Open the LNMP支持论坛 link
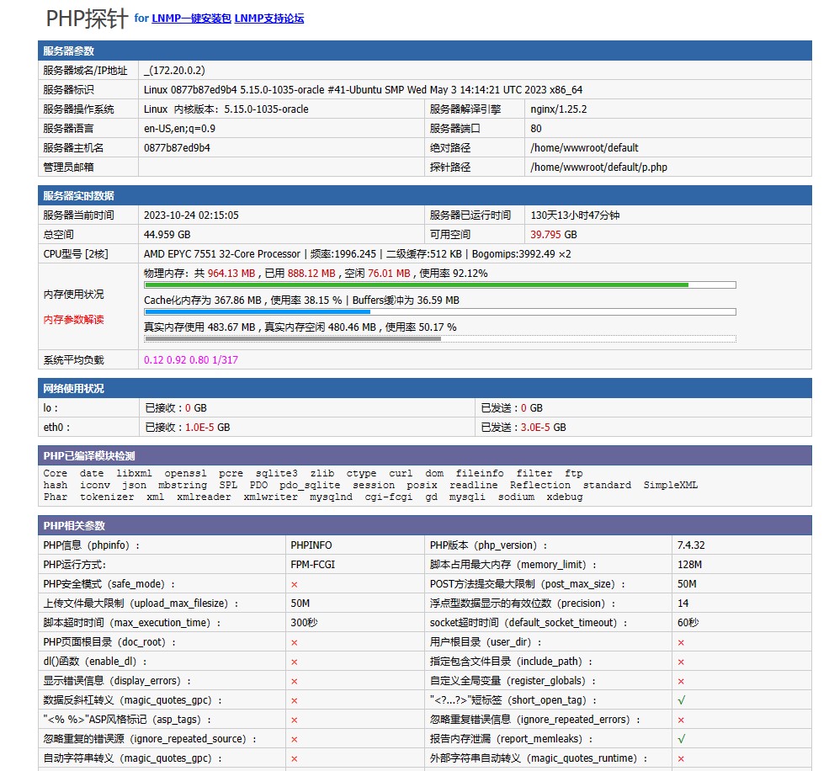This screenshot has height=771, width=829. pyautogui.click(x=268, y=18)
